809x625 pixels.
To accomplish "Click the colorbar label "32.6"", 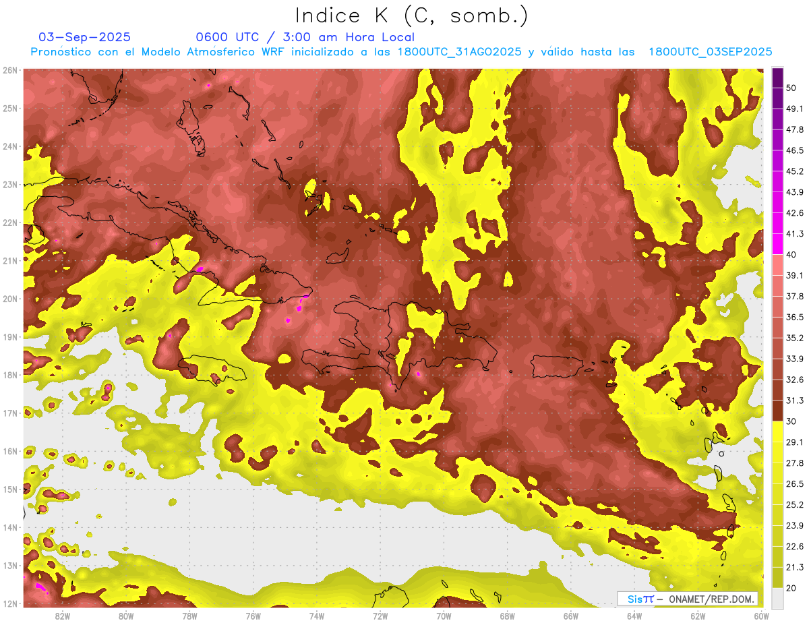I will point(794,380).
